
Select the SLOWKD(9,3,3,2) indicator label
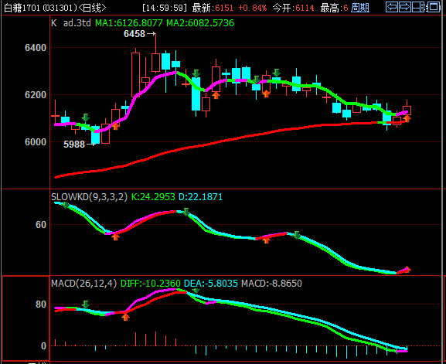pyautogui.click(x=90, y=197)
